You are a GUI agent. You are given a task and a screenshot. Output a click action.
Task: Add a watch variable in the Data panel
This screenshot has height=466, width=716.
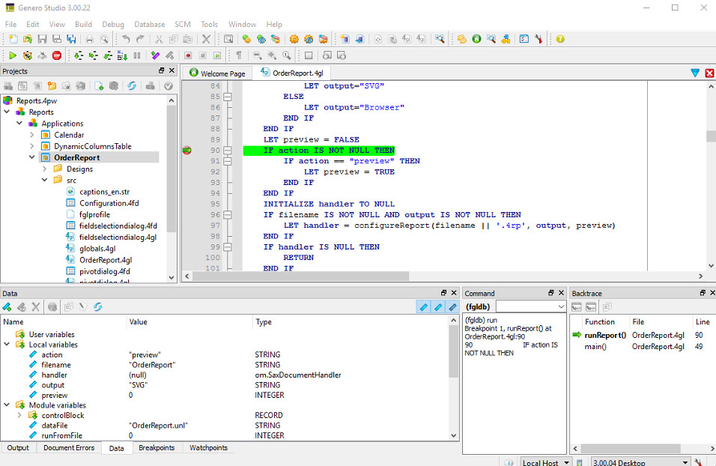coord(7,306)
